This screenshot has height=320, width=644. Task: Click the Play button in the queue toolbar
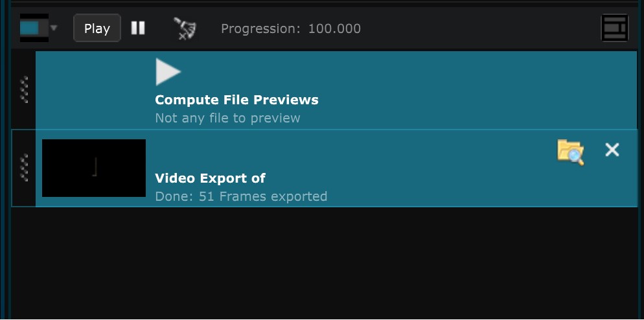coord(97,29)
